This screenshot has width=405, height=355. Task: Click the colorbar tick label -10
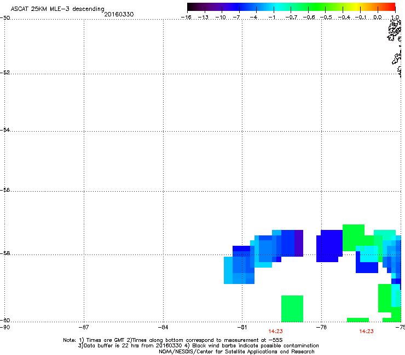tap(221, 17)
